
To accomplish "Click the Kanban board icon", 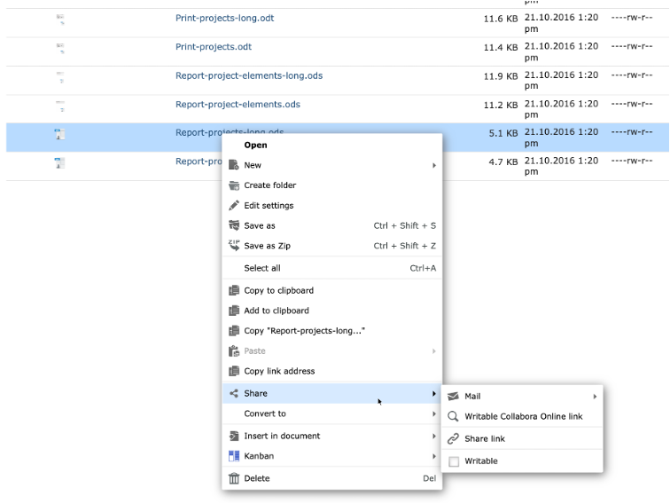I will click(234, 456).
